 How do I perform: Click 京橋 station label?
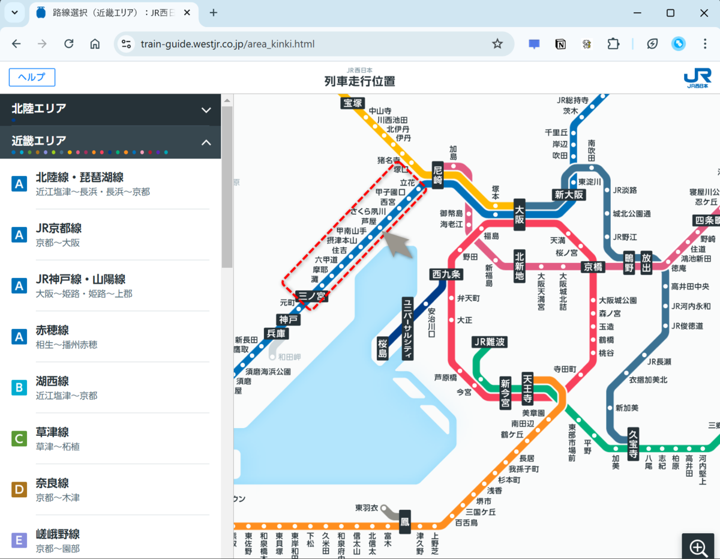coord(593,267)
